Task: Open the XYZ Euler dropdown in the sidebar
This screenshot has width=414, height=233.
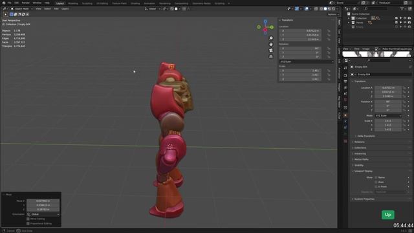Action: [x=306, y=61]
